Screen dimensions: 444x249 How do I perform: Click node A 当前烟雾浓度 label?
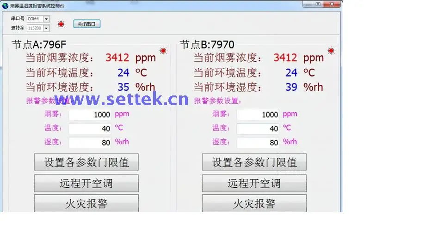[60, 58]
